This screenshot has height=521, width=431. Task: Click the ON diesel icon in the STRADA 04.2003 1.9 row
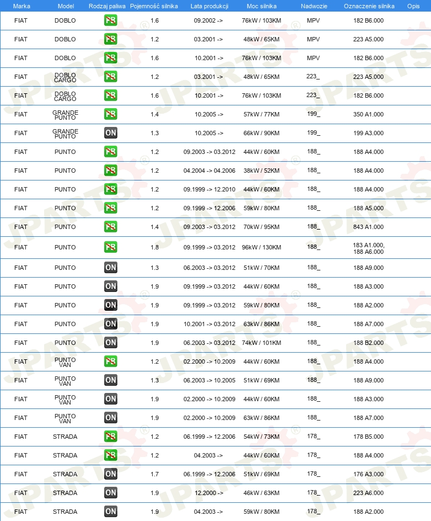click(110, 512)
